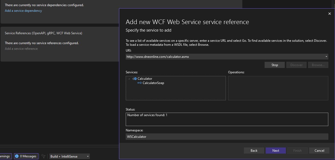Toggle the Warnings filter in the error list

click(x=5, y=156)
